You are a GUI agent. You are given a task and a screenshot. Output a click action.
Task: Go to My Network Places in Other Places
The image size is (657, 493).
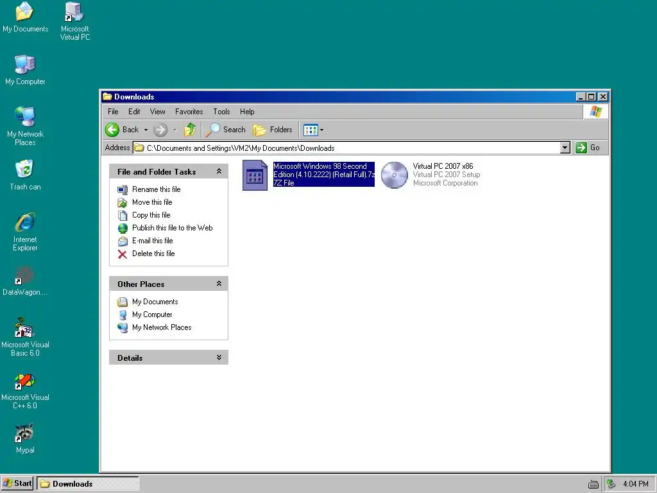coord(162,327)
